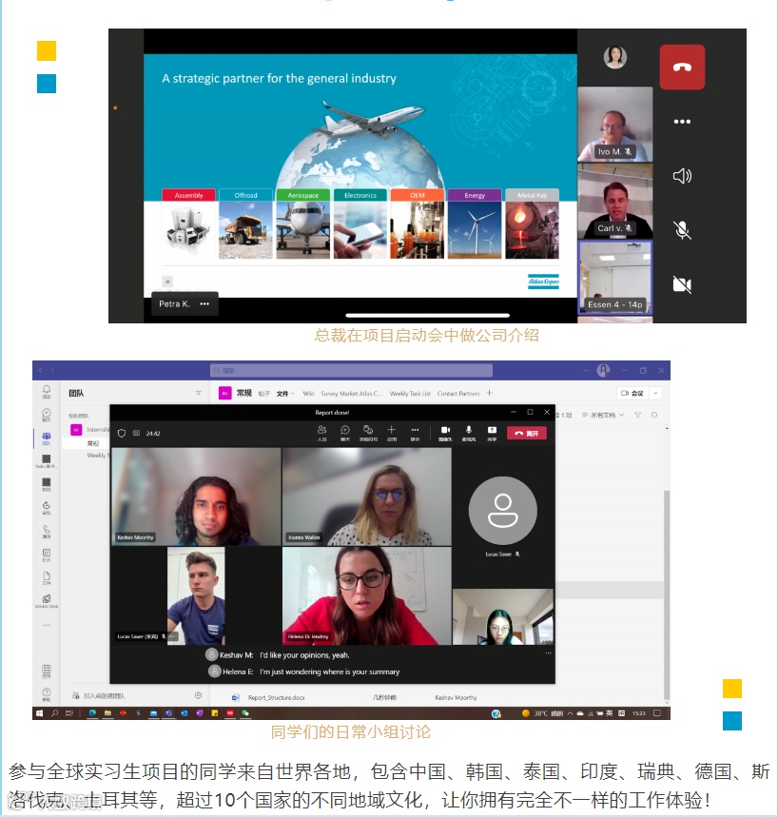The image size is (778, 817).
Task: Open the Calls phone icon in Teams sidebar
Action: point(47,531)
